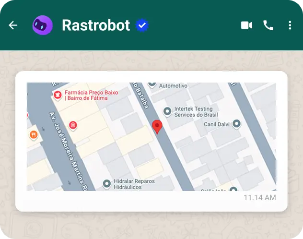Click the 11.14 AM message timestamp
The height and width of the screenshot is (239, 303).
click(260, 198)
